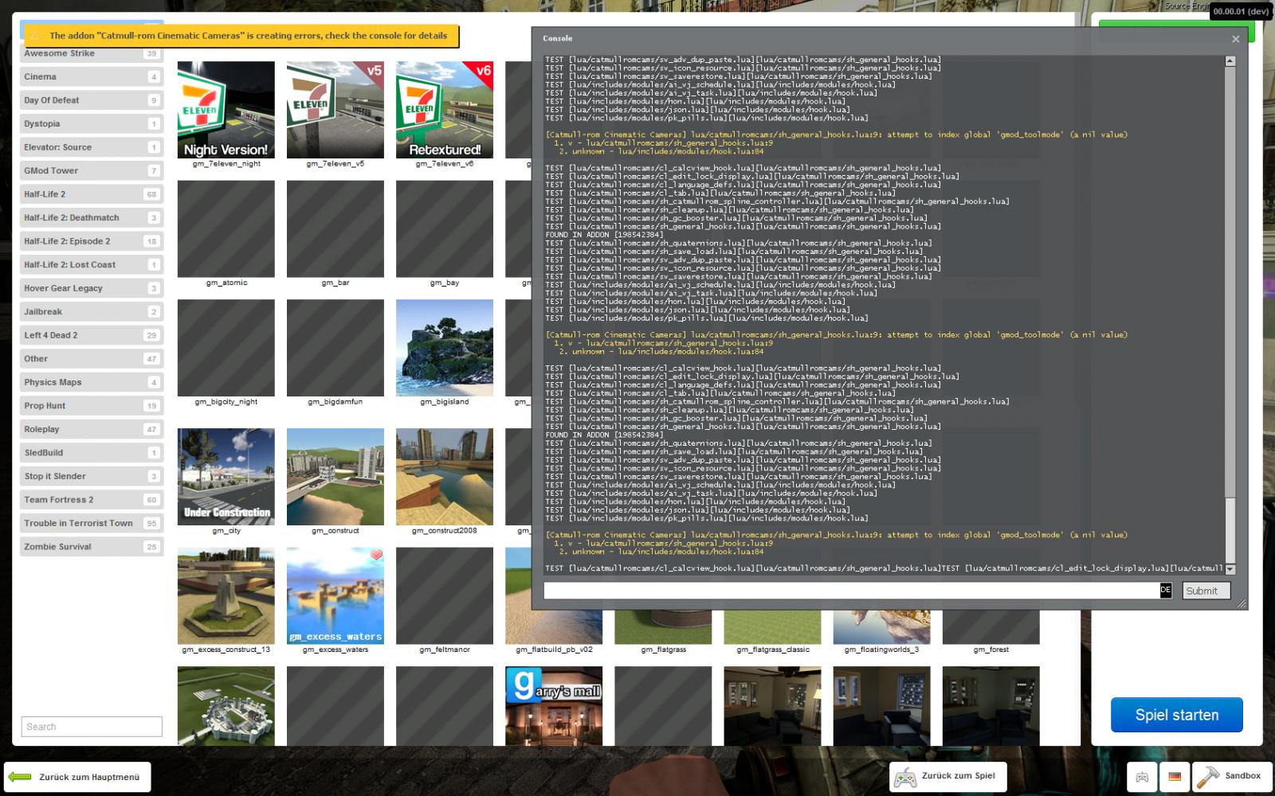This screenshot has height=796, width=1275.
Task: Open the Zombie Survival map category
Action: tap(91, 547)
